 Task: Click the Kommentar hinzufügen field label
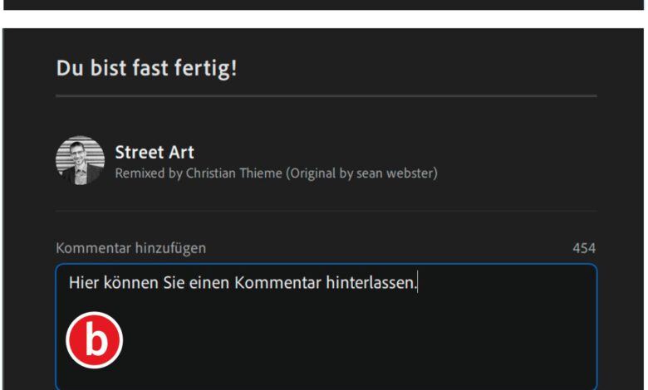[x=131, y=248]
